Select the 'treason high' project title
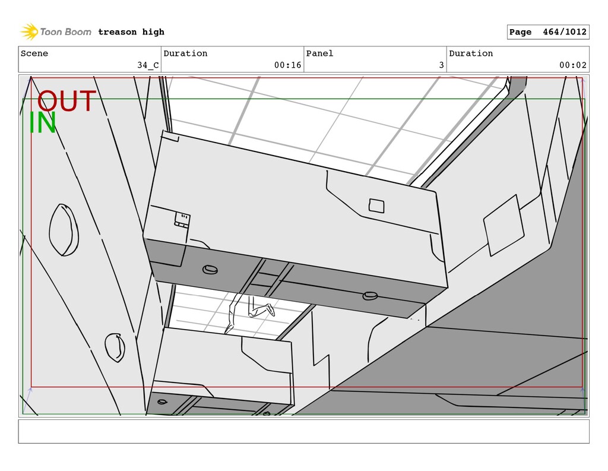 pos(131,32)
